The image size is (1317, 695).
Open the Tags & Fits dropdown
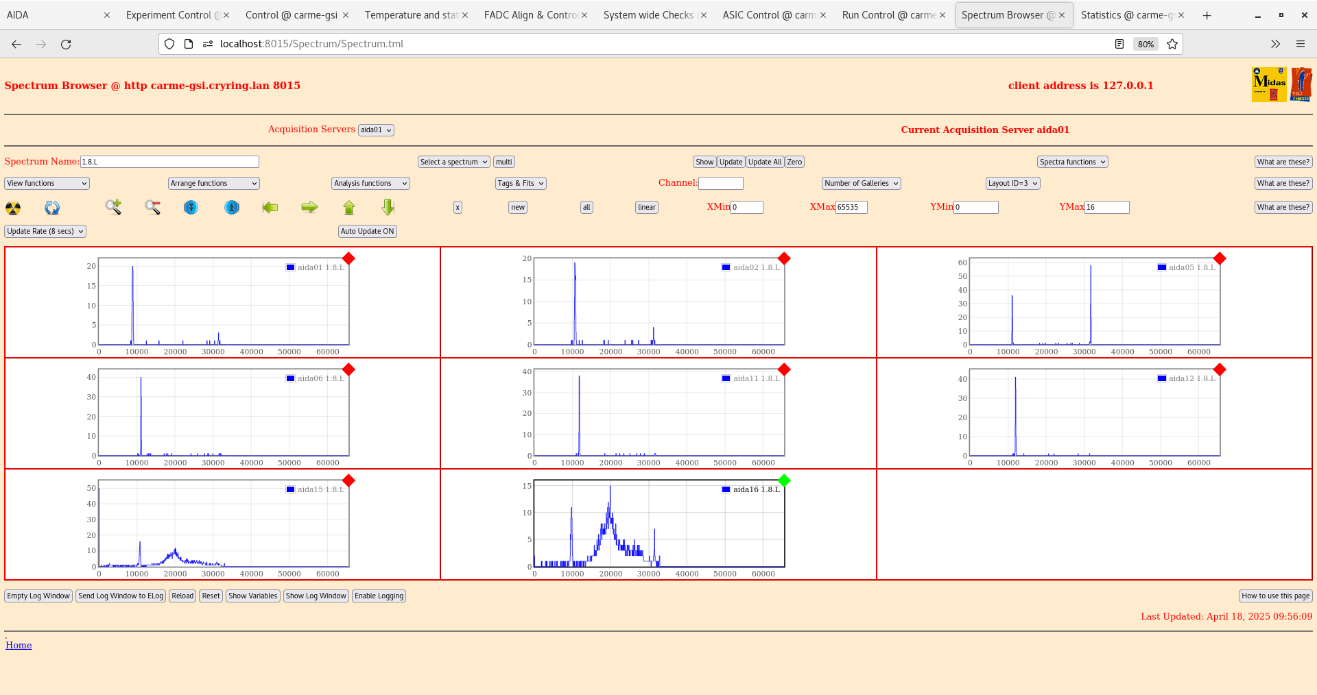click(521, 183)
